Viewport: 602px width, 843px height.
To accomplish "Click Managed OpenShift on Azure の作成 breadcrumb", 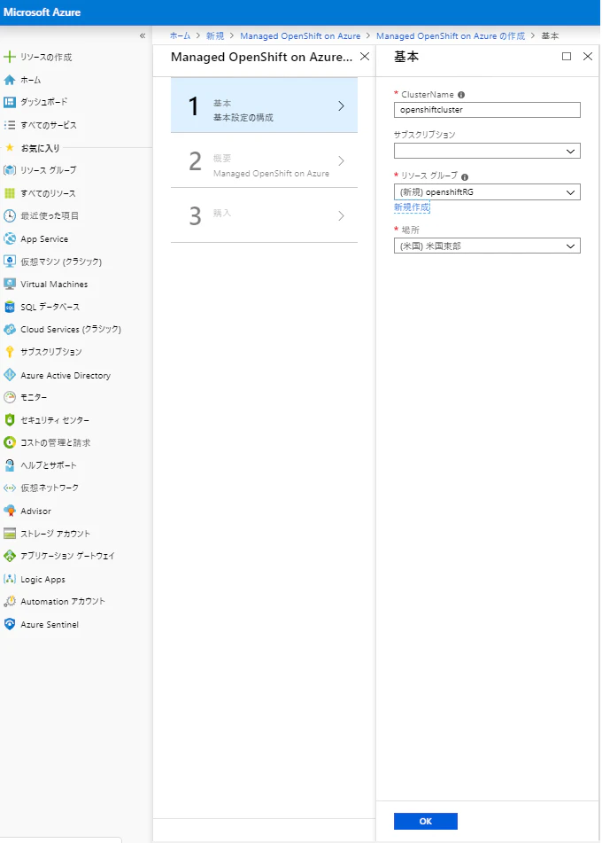I will [x=451, y=35].
